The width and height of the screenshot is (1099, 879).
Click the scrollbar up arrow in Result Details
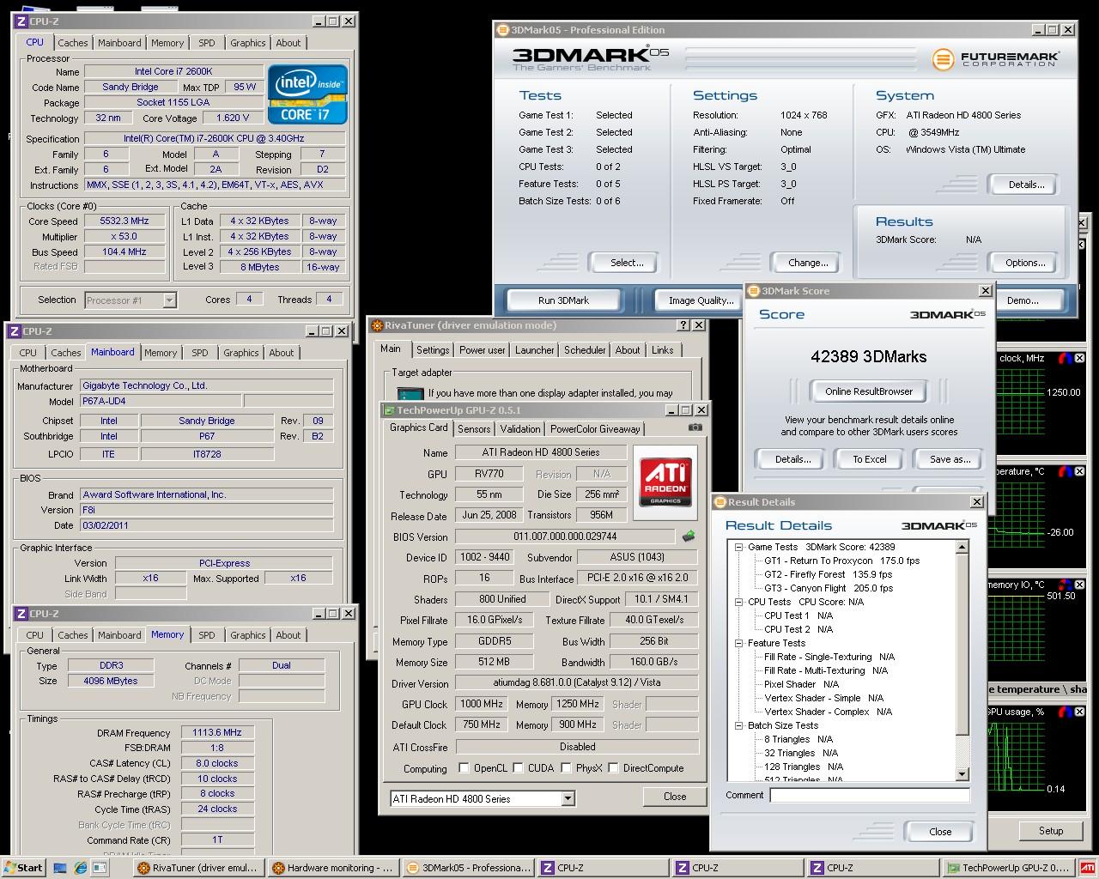962,547
